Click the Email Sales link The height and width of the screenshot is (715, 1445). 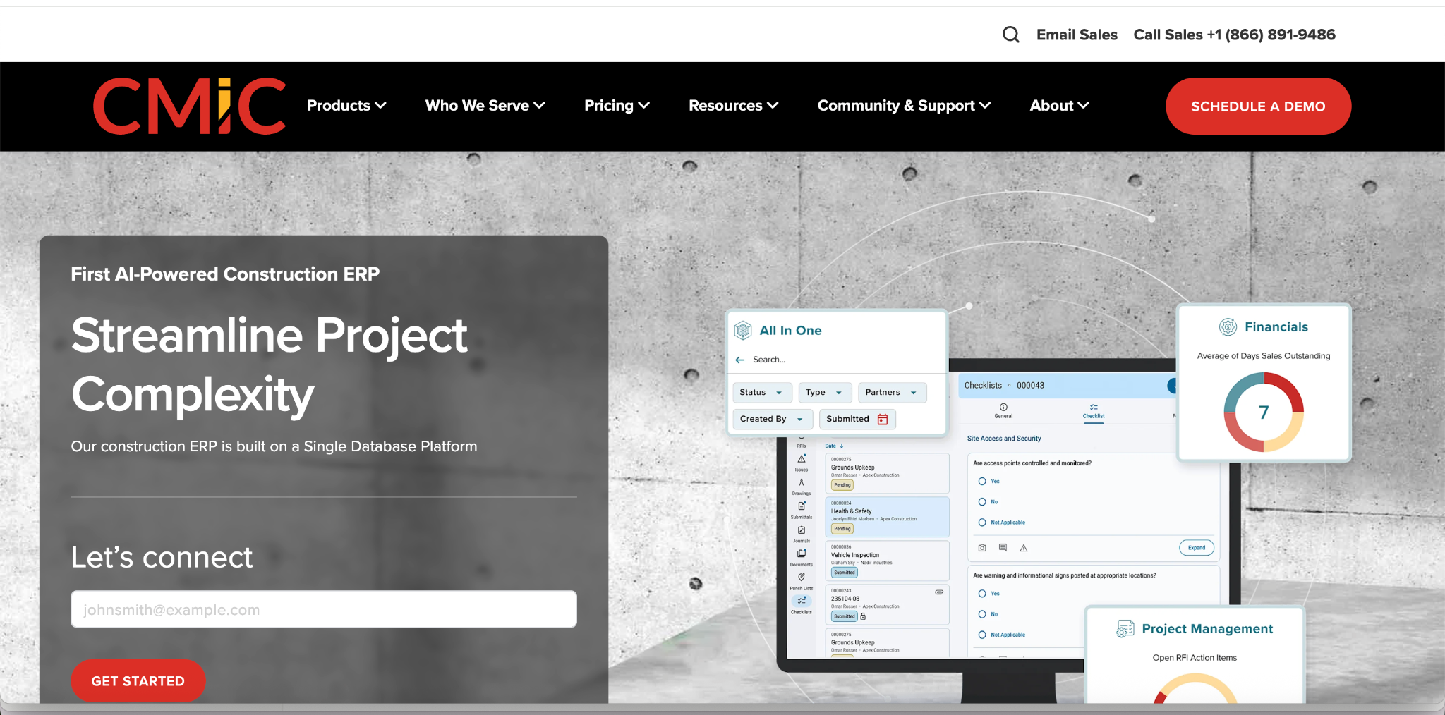pos(1077,35)
